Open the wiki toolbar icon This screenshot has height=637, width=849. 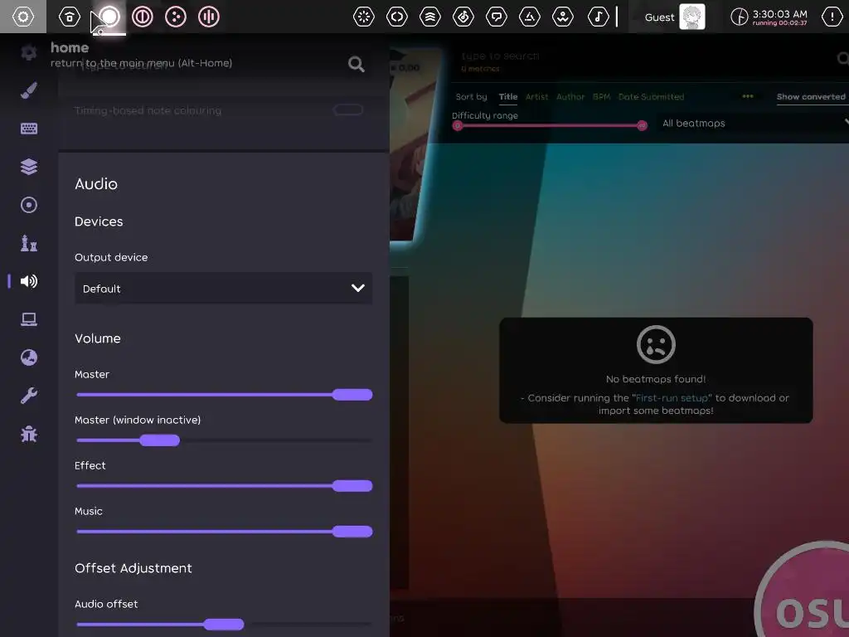pos(563,17)
